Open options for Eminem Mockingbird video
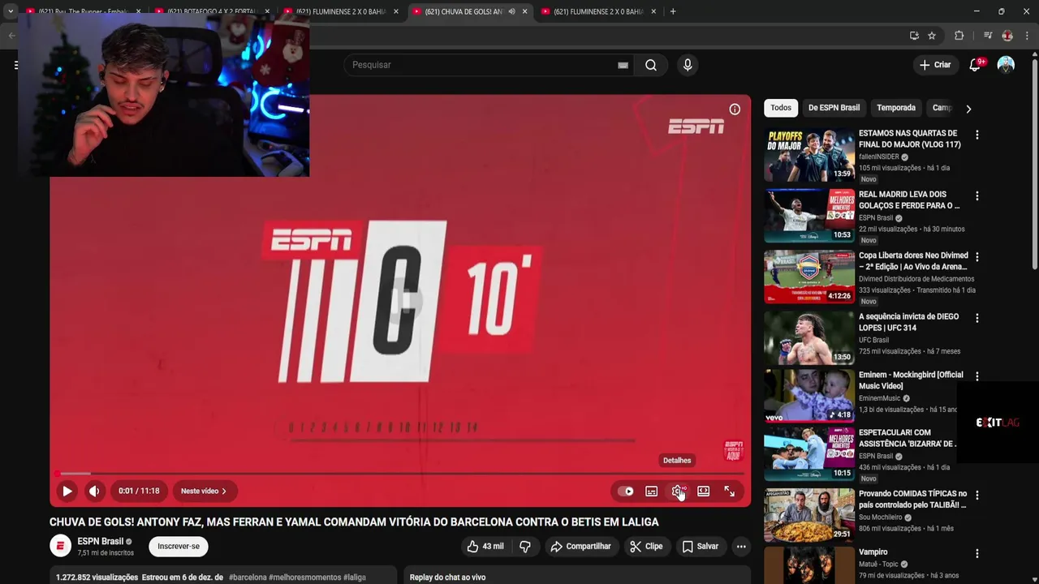The height and width of the screenshot is (584, 1039). point(977,376)
